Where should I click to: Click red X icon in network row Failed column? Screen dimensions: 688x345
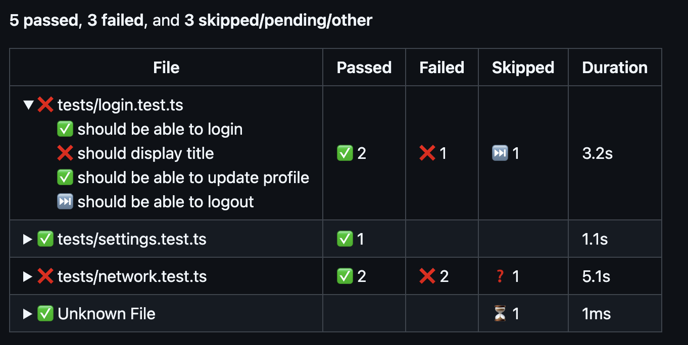point(427,276)
